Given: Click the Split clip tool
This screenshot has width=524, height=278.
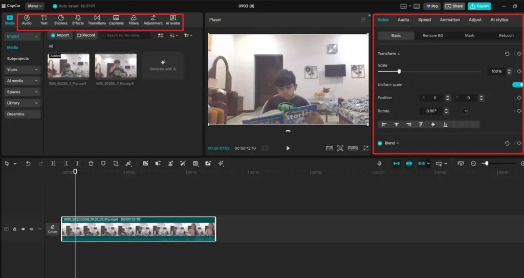Looking at the screenshot, I should pos(53,164).
